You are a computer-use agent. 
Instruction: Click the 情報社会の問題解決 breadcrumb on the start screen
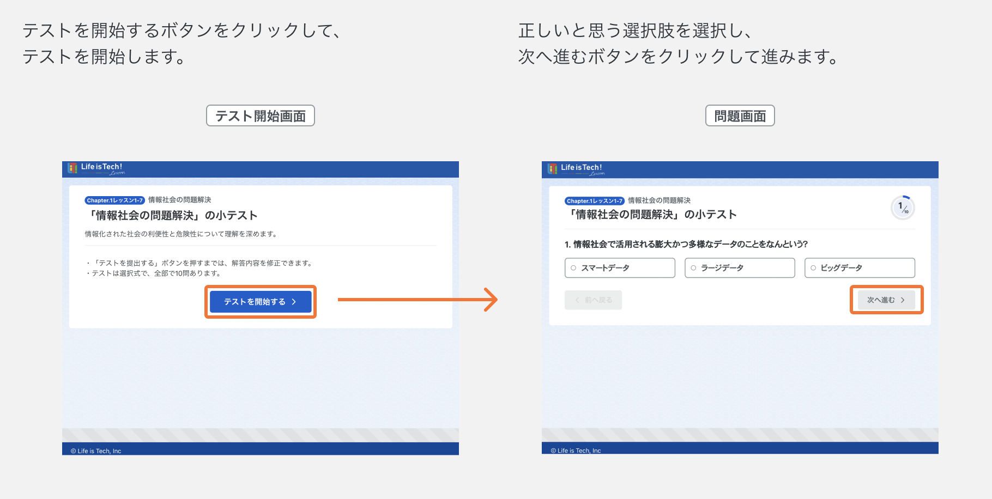[x=179, y=200]
